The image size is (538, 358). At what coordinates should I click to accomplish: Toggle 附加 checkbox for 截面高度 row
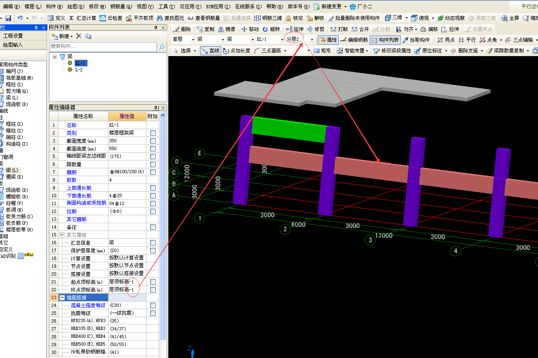click(153, 149)
